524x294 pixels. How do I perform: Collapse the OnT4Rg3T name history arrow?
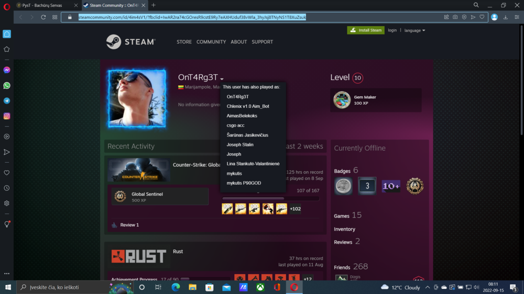[222, 79]
